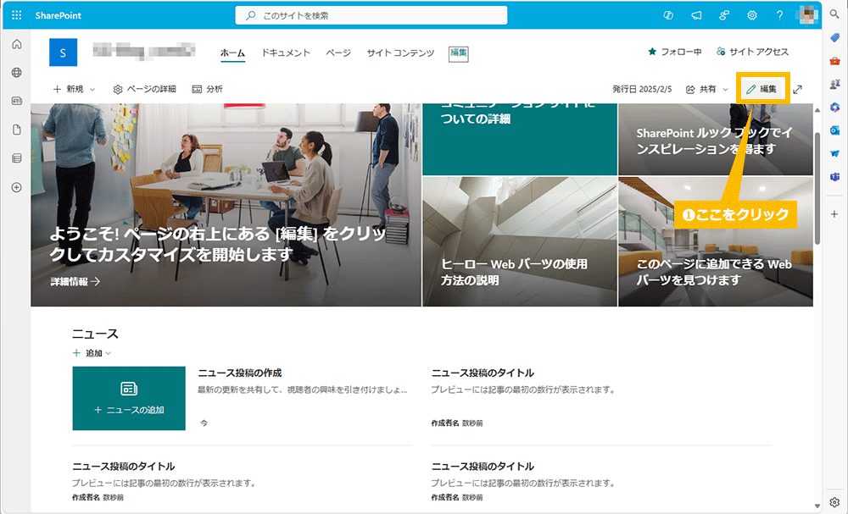Open the browser sidebar red toolbox icon
The height and width of the screenshot is (514, 848).
click(834, 61)
